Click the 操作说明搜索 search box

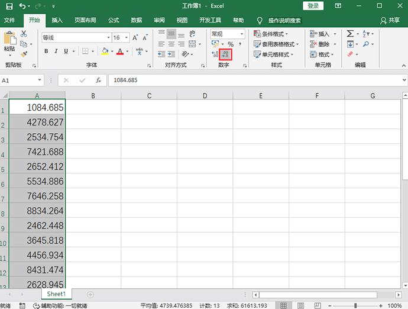point(284,20)
